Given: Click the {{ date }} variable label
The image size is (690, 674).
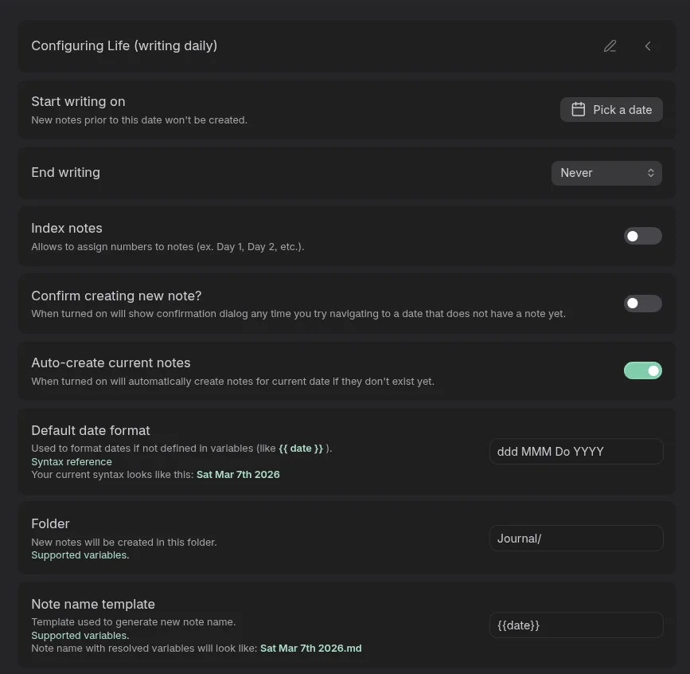Looking at the screenshot, I should [x=302, y=448].
